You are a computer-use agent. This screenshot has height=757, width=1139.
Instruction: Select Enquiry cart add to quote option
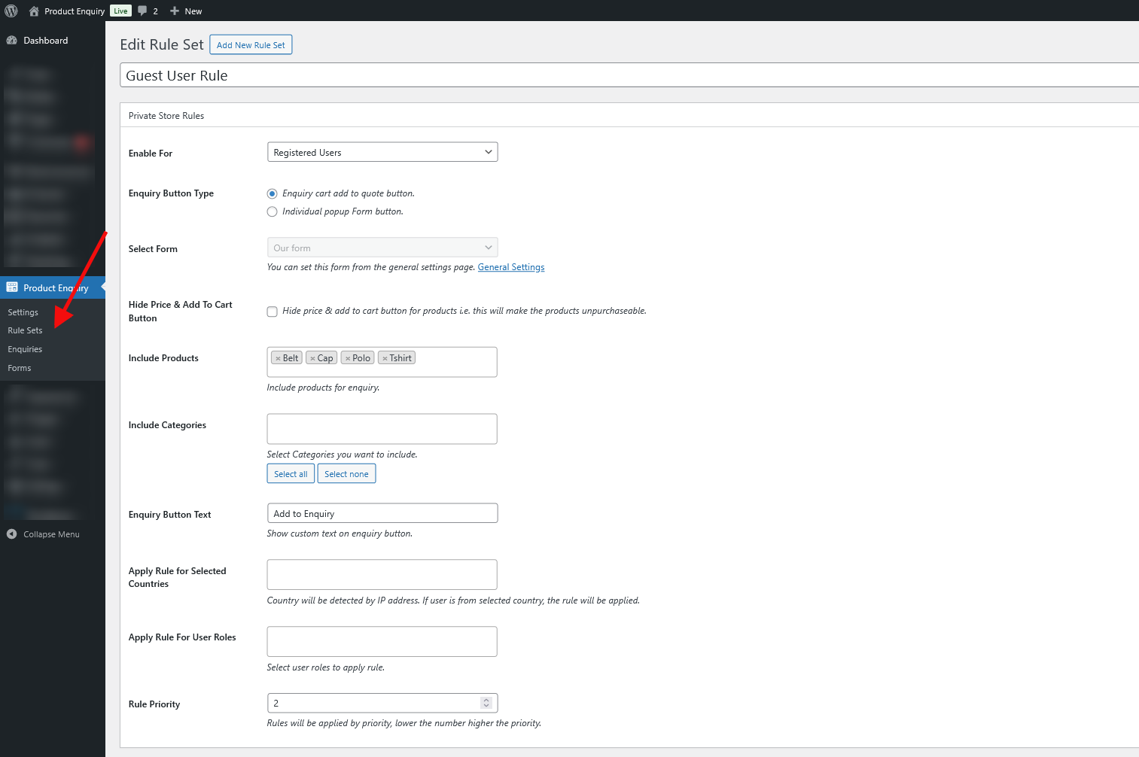(273, 194)
